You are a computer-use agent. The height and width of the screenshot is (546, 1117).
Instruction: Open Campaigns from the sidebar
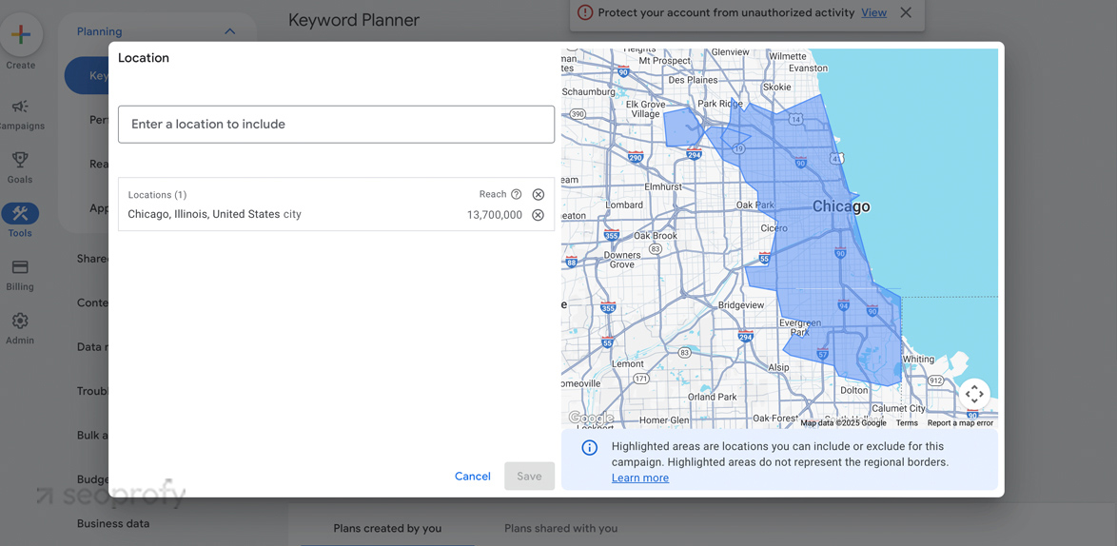pos(20,107)
